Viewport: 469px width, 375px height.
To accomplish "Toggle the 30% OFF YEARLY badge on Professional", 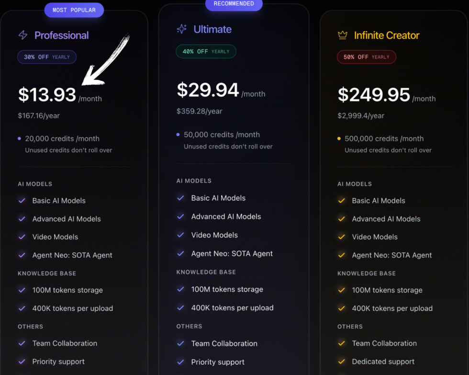I will coord(46,57).
